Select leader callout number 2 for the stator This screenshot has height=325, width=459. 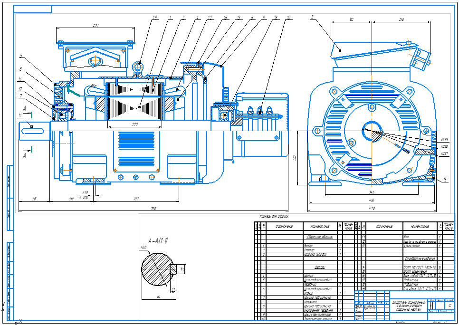click(x=183, y=18)
